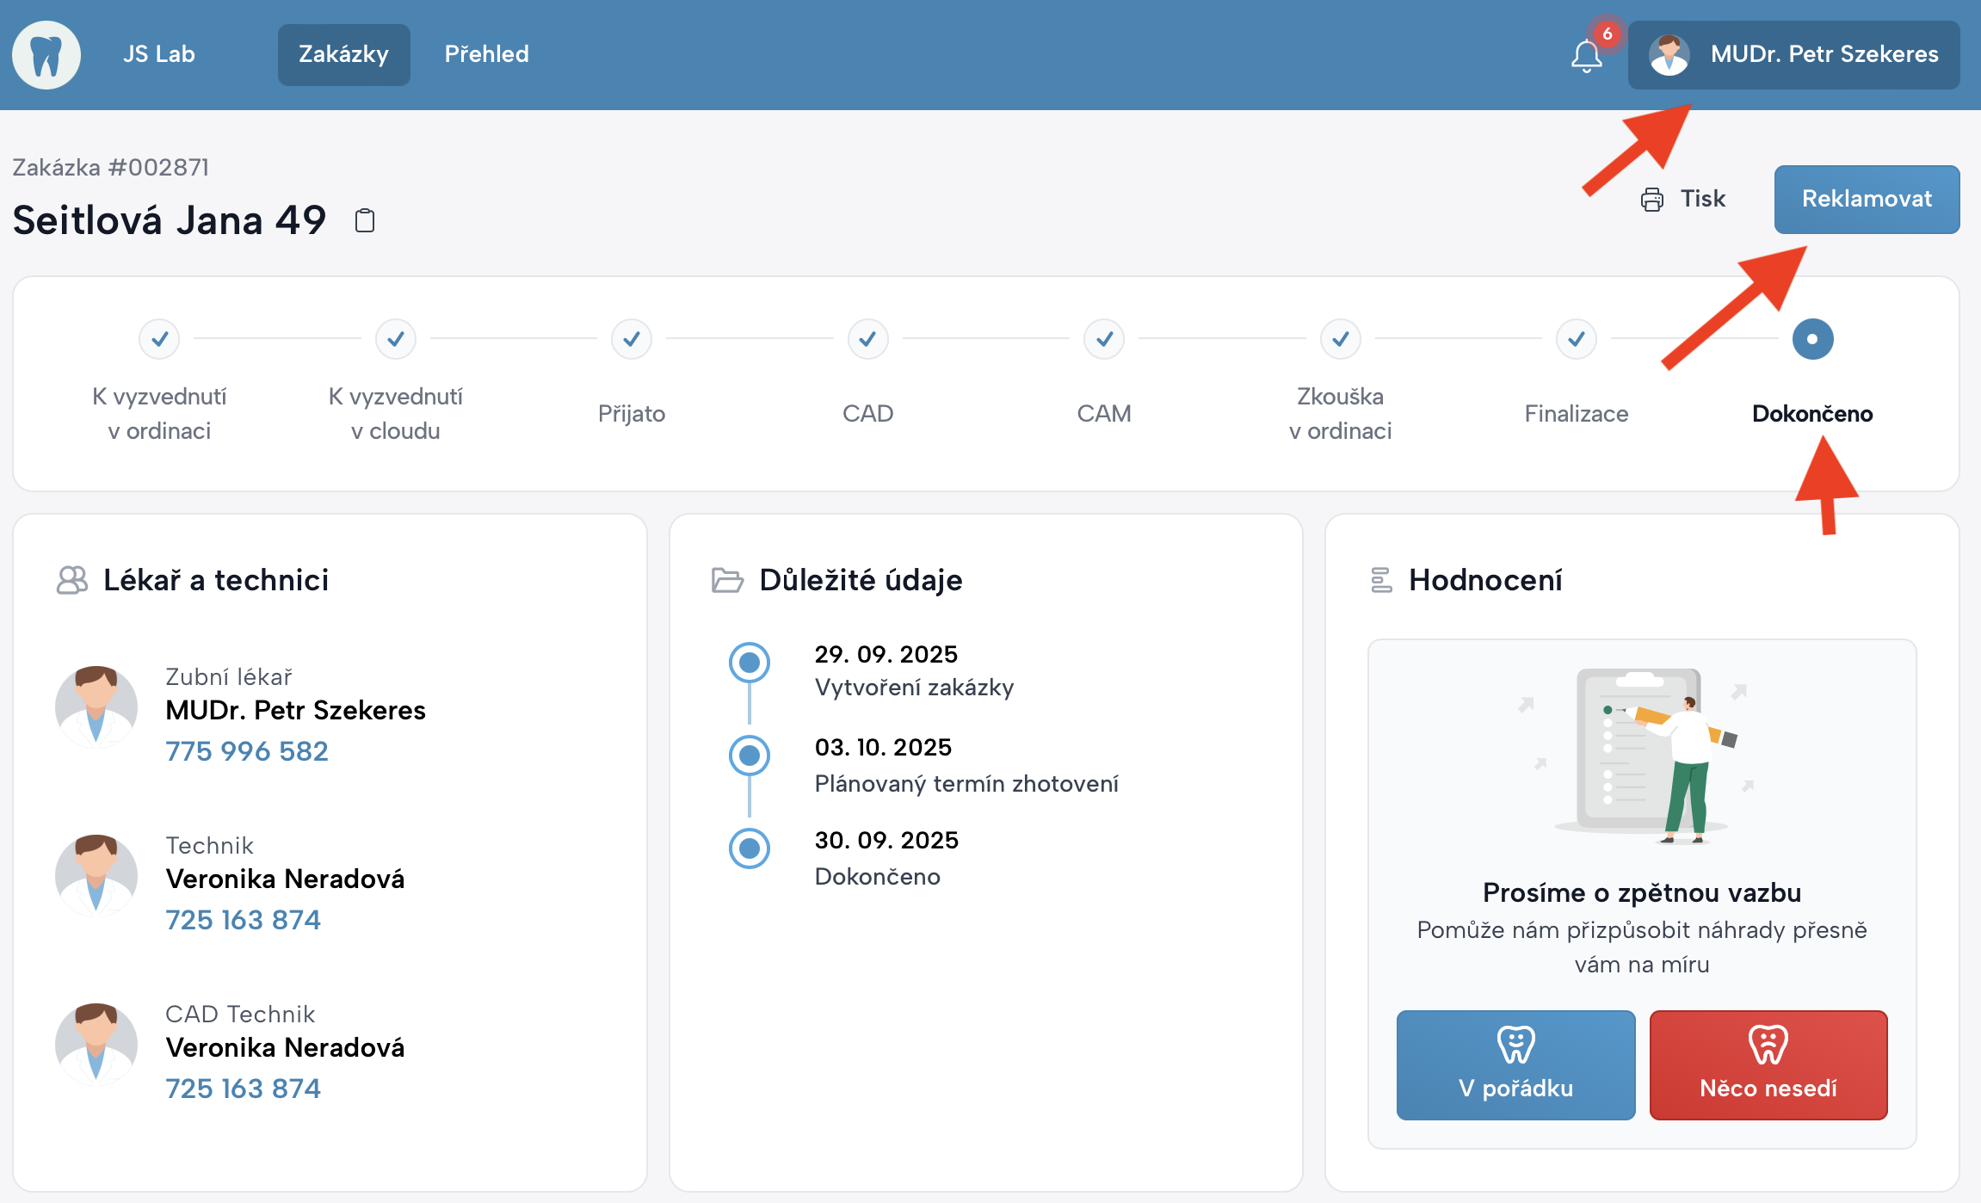The height and width of the screenshot is (1203, 1981).
Task: Click the 29. 09. 2025 timeline marker
Action: point(750,663)
